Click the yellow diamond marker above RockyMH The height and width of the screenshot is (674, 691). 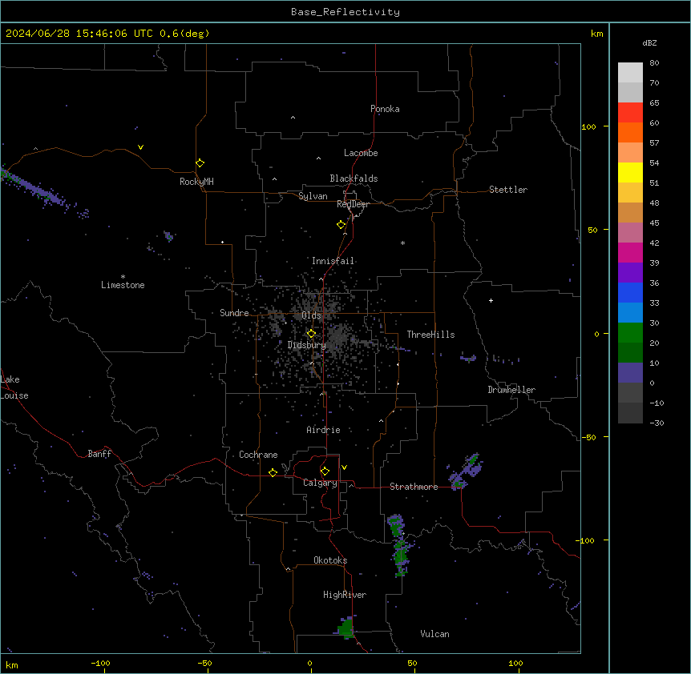click(200, 163)
